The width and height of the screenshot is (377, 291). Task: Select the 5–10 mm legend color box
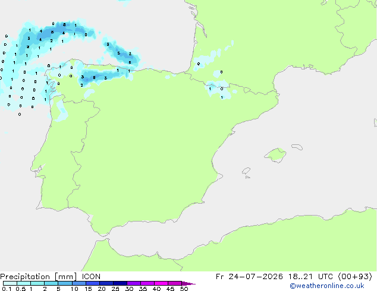coord(65,283)
